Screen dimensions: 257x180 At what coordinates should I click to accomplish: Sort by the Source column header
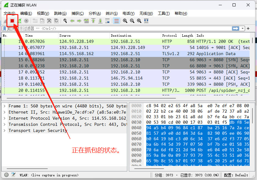click(84, 36)
